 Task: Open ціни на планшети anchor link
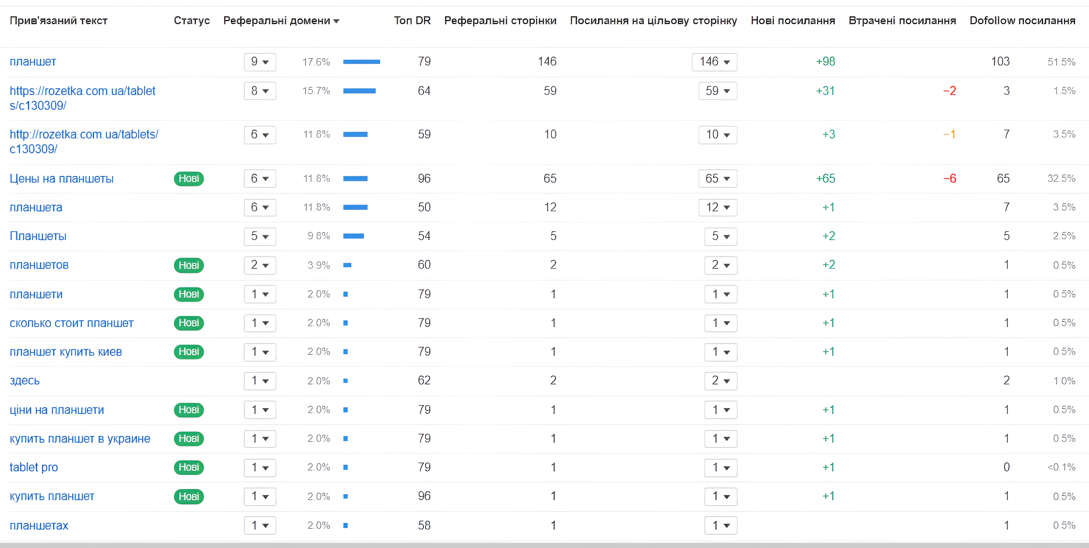(57, 410)
